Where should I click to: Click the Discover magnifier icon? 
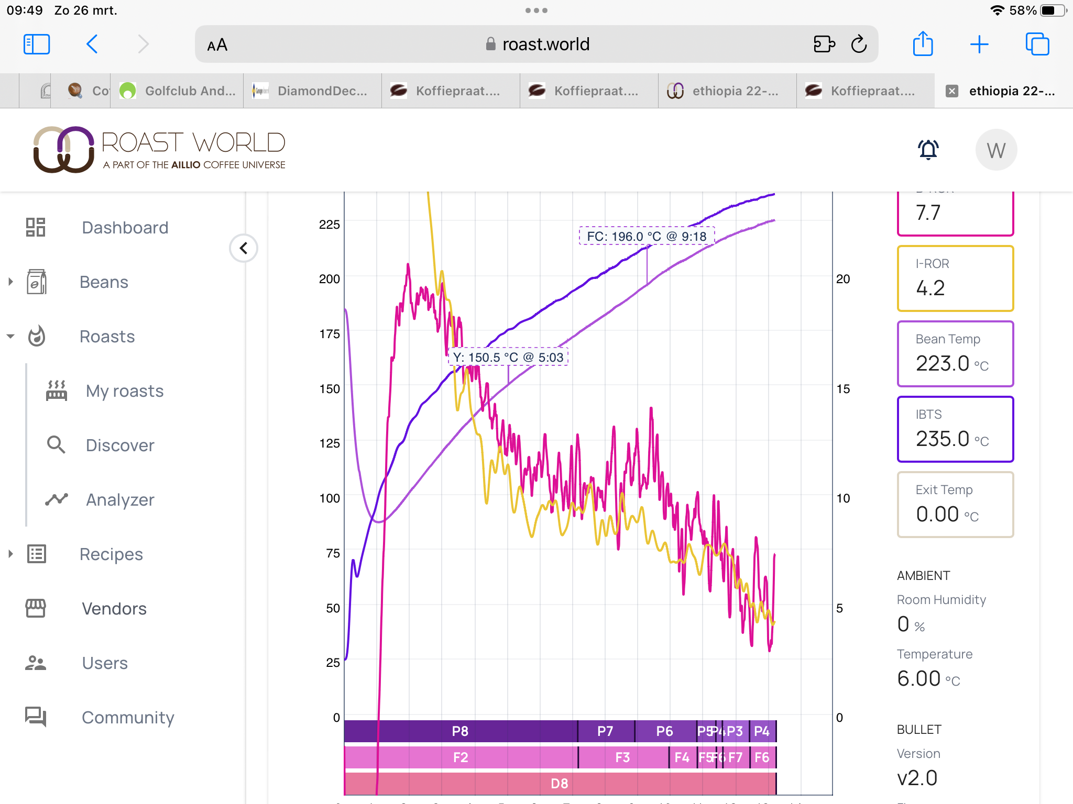57,445
